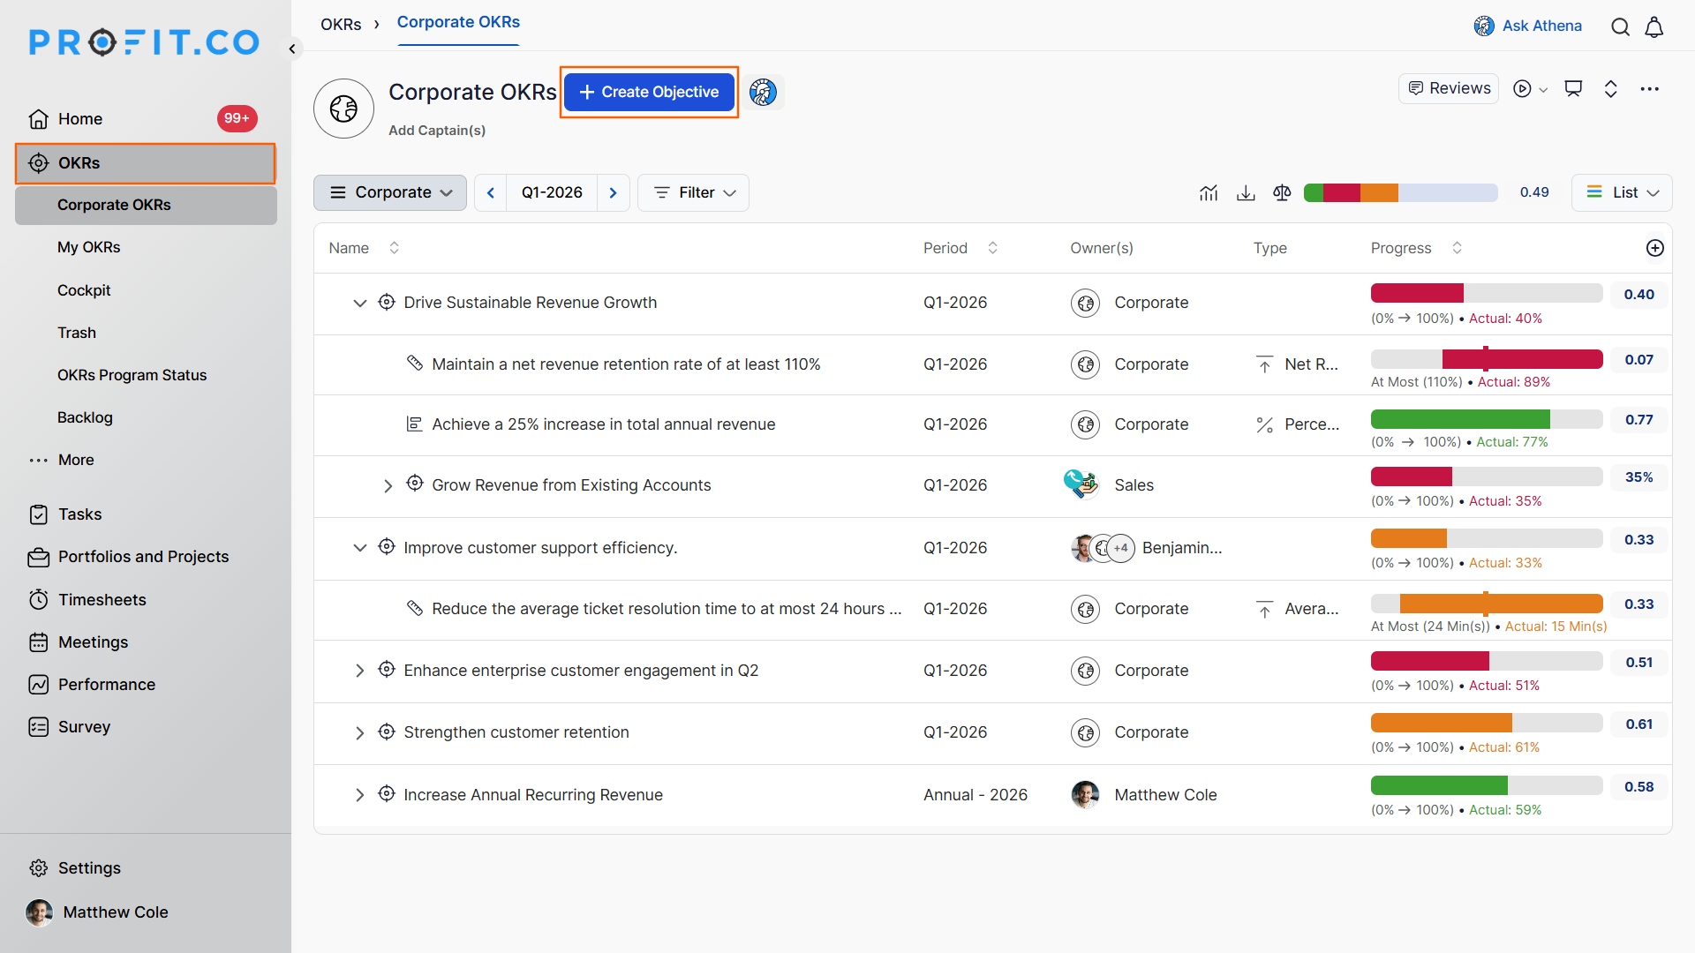The height and width of the screenshot is (953, 1695).
Task: Click the search magnifier icon
Action: point(1620,26)
